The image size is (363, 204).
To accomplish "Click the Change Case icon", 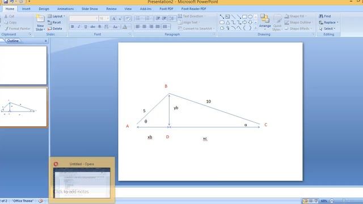I will coord(115,27).
